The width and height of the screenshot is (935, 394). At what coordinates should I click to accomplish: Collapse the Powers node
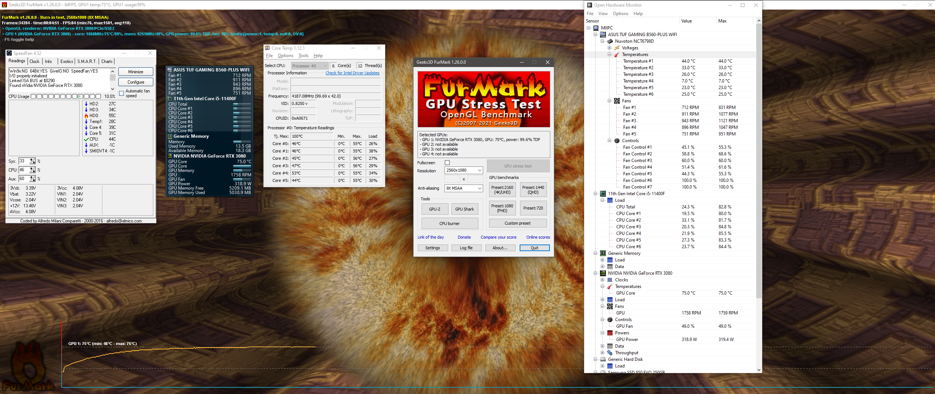pos(602,333)
